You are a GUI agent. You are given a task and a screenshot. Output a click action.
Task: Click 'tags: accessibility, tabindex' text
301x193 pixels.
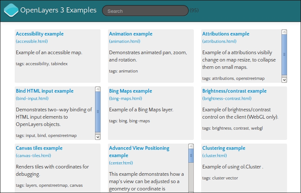coord(41,64)
